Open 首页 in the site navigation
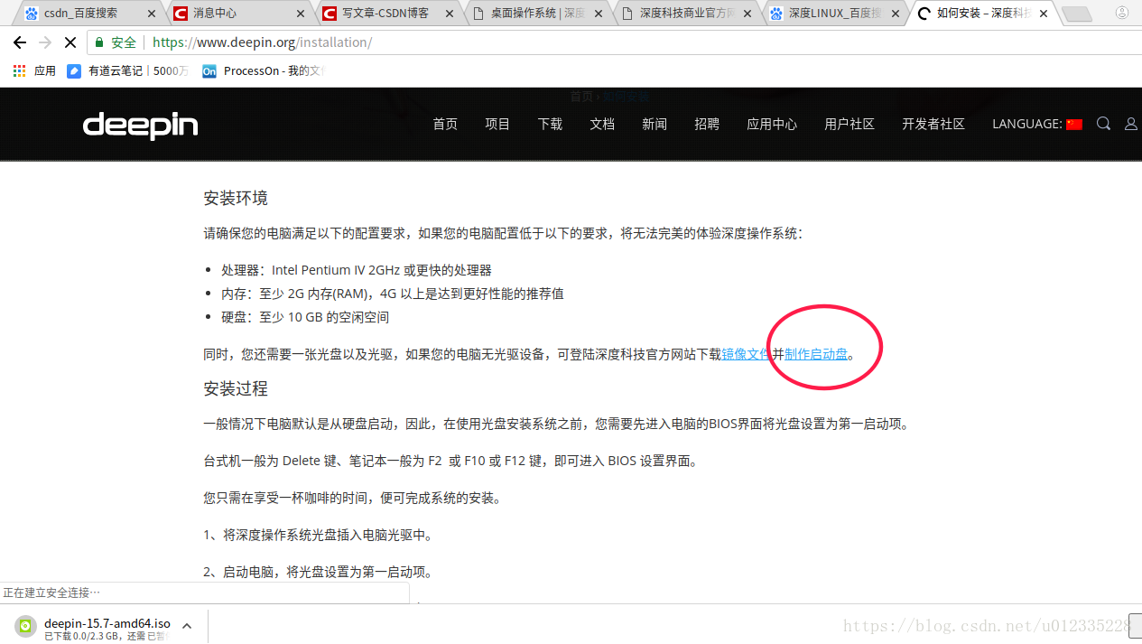Viewport: 1142px width, 644px height. [445, 125]
